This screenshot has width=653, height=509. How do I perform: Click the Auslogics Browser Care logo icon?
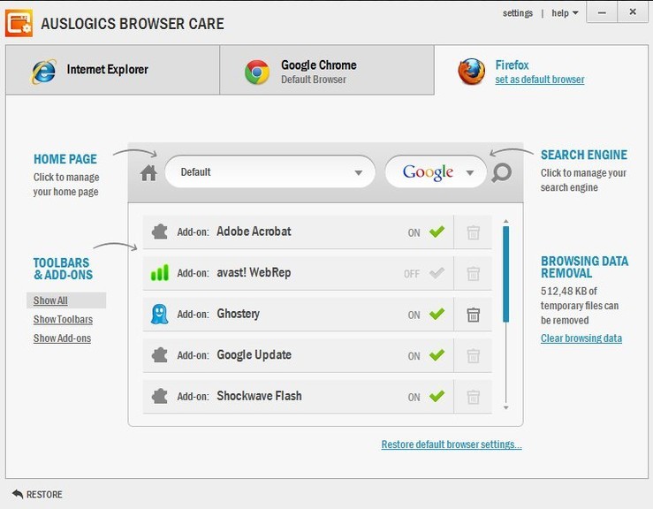click(19, 23)
